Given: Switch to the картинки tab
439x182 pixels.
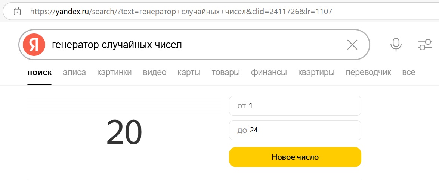Looking at the screenshot, I should pyautogui.click(x=114, y=73).
